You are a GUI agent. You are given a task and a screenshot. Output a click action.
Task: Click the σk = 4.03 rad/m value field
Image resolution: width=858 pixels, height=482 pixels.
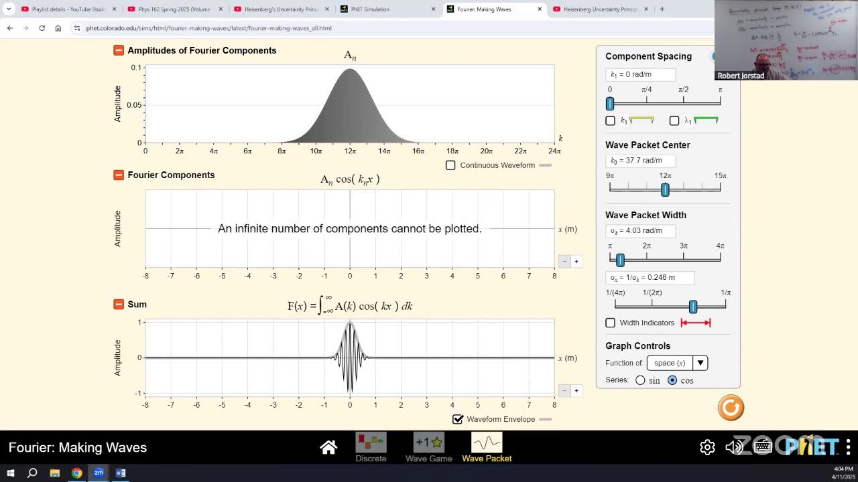[640, 230]
